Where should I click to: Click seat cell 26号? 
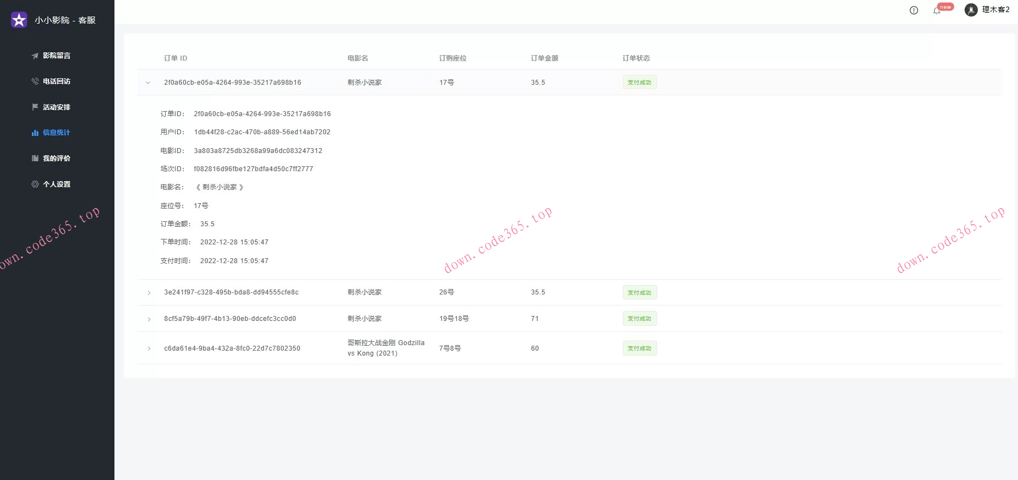(447, 292)
